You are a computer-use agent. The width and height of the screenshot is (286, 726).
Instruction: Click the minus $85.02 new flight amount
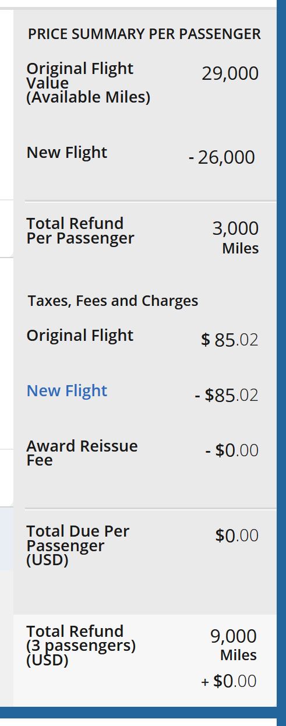click(227, 396)
